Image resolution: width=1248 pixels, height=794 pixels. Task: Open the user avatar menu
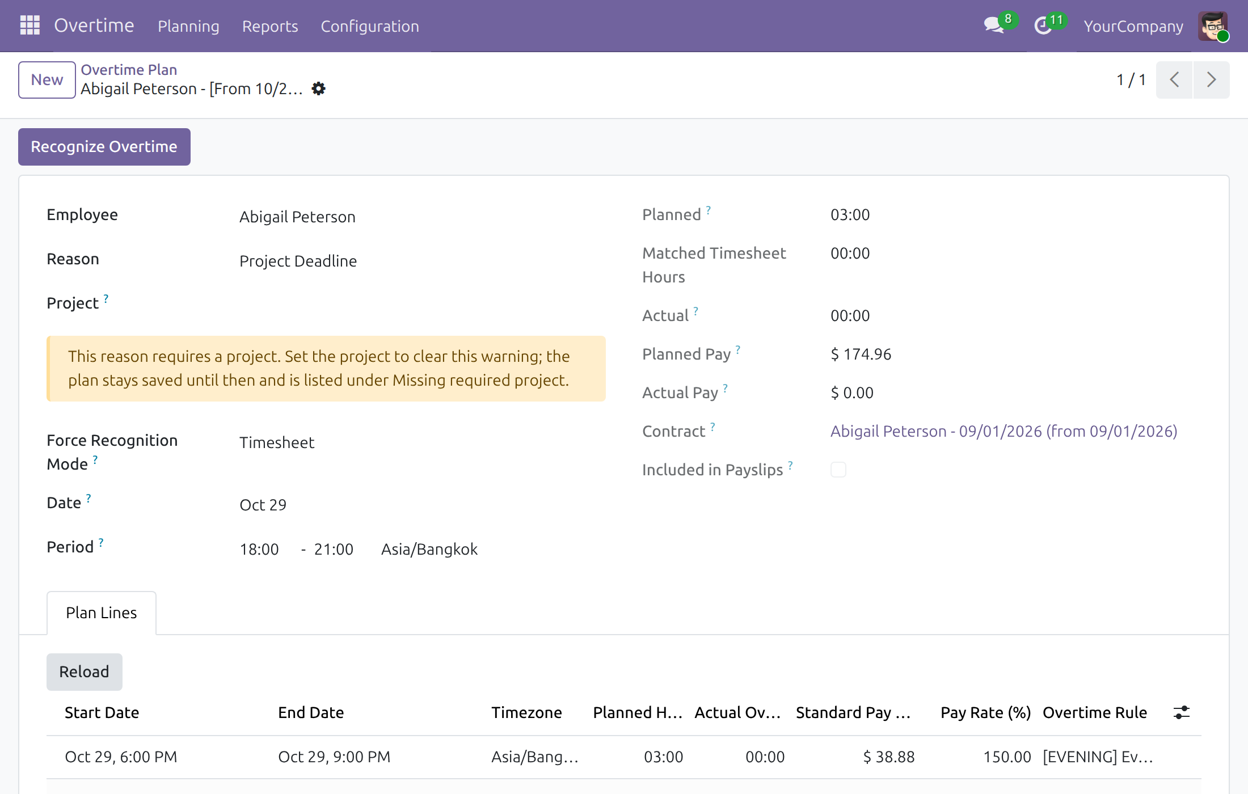[x=1213, y=26]
